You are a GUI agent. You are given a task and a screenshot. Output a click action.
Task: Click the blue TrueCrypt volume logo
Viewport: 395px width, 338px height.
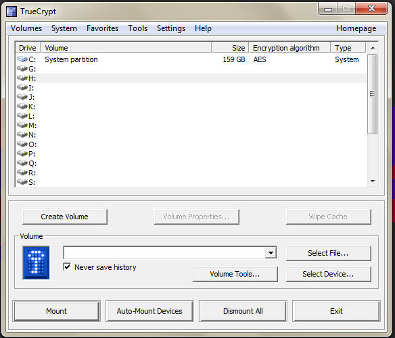point(36,262)
